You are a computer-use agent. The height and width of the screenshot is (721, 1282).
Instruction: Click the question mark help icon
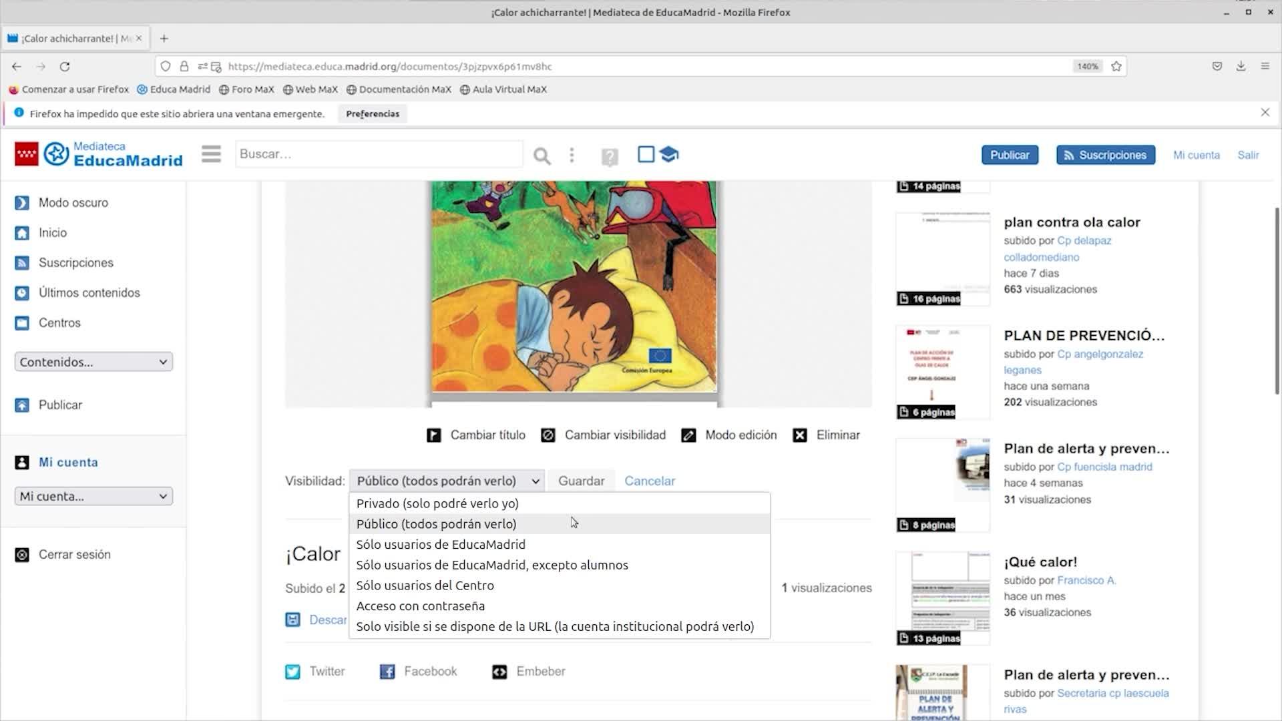coord(609,157)
